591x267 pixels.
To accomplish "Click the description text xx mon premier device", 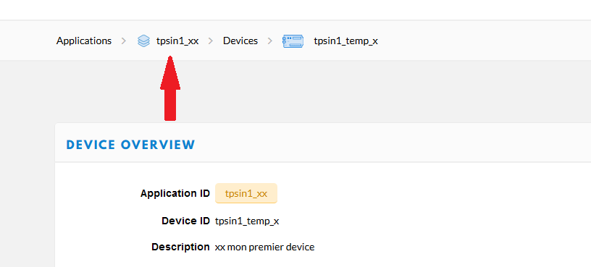I will coord(264,247).
